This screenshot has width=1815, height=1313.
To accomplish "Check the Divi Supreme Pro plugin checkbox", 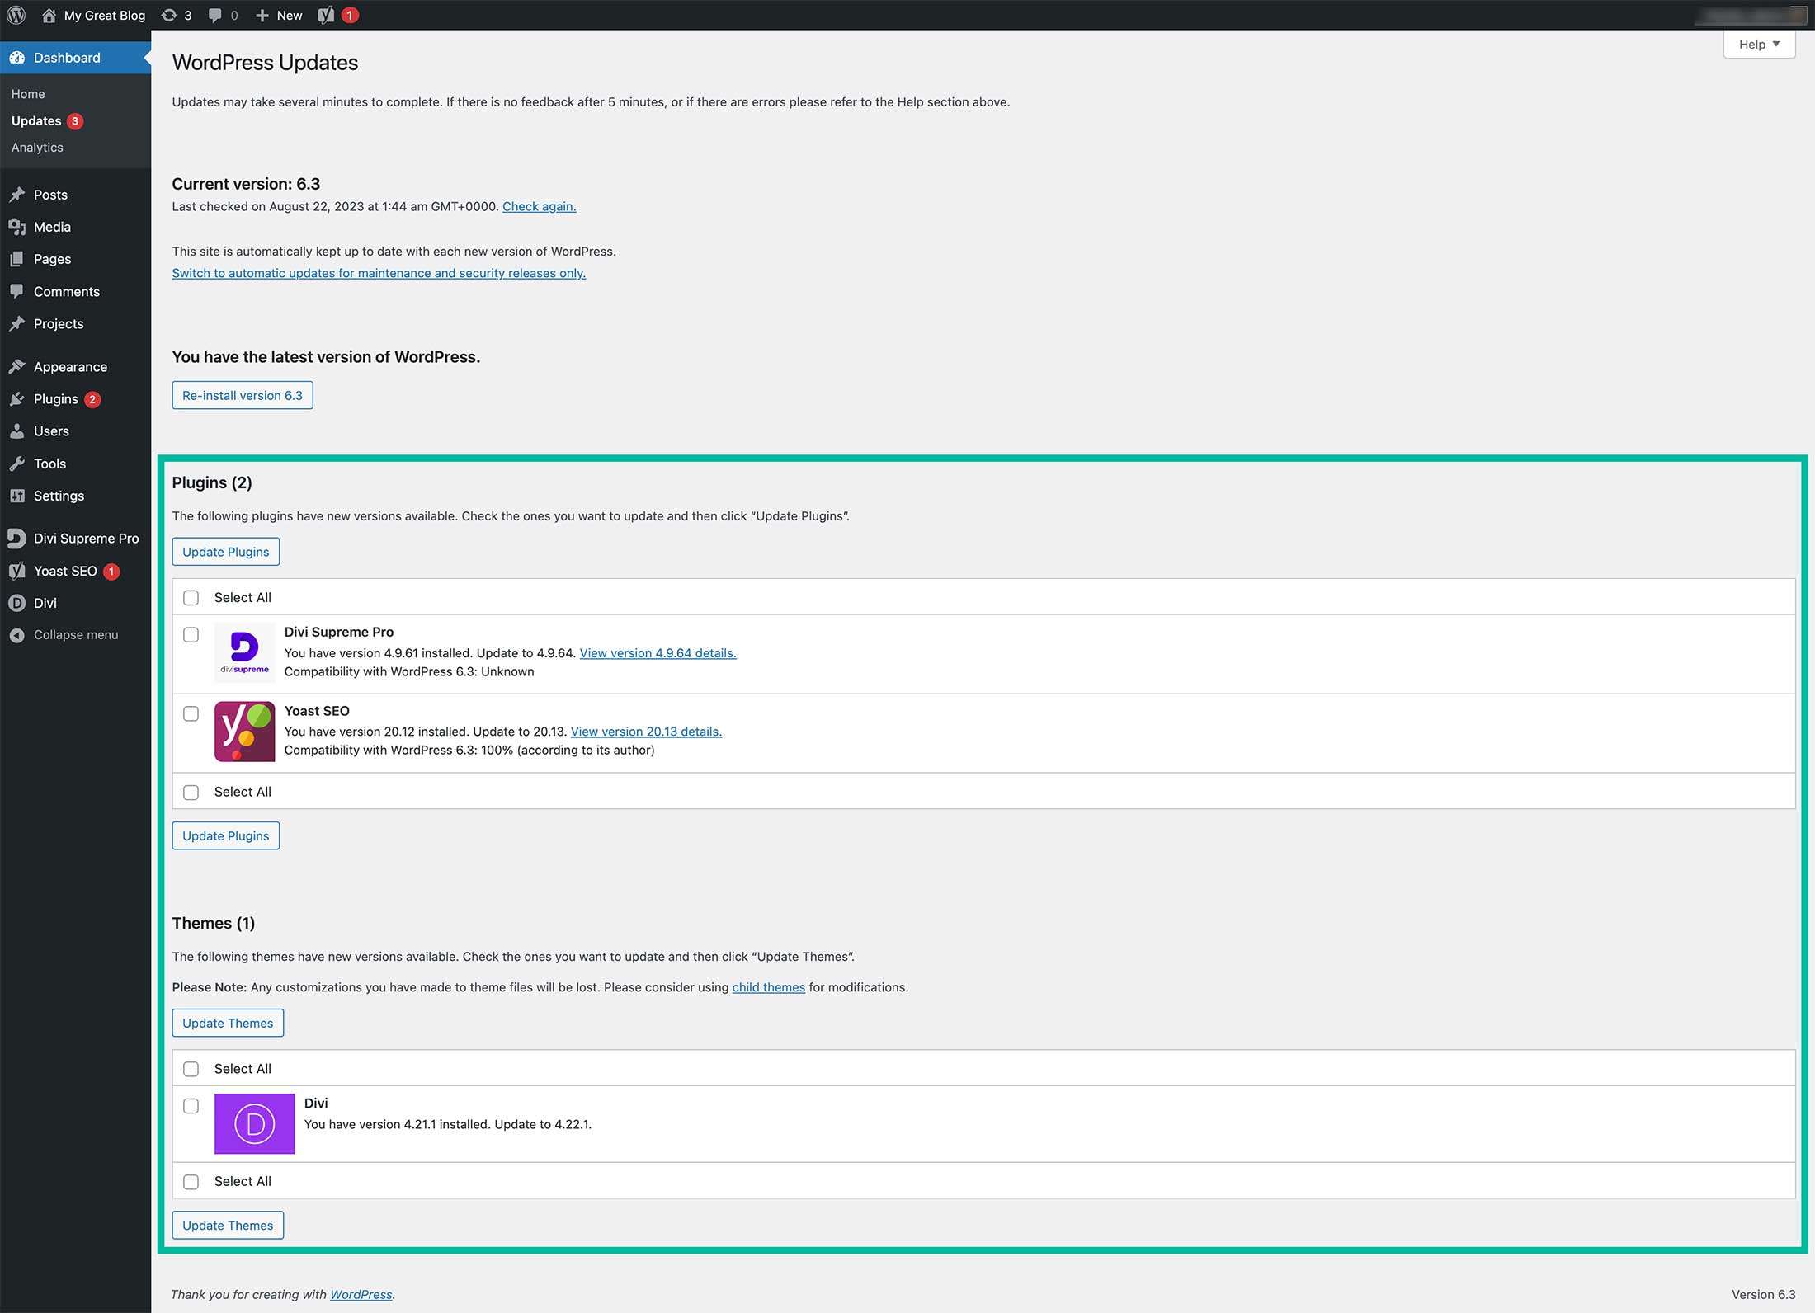I will 191,634.
